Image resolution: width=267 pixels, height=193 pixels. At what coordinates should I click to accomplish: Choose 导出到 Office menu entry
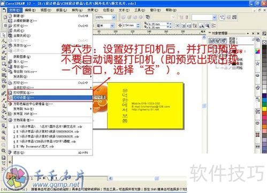(50, 72)
